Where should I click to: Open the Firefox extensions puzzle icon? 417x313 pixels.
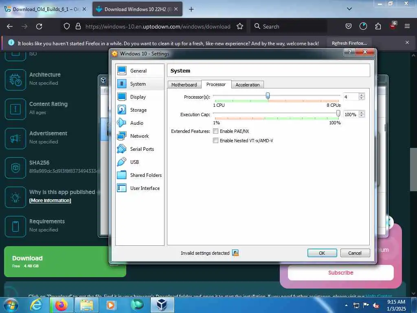378,26
